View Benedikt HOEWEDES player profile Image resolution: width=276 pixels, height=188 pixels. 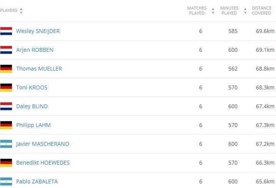coord(43,163)
